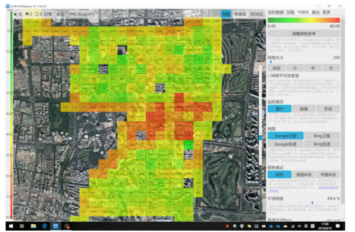Switch to the 网格 grid view mode
Image resolution: width=355 pixels, height=232 pixels.
click(x=226, y=14)
